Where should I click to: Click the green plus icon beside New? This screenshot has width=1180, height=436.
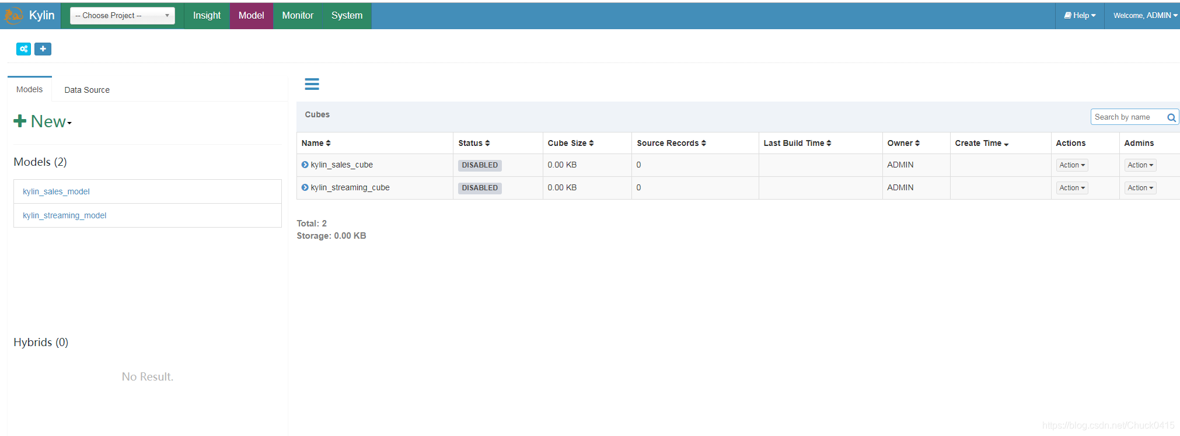click(x=20, y=121)
